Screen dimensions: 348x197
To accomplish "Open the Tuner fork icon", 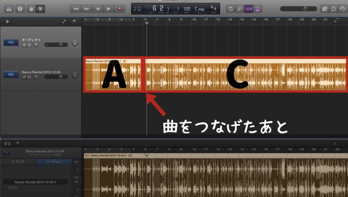I will click(x=240, y=9).
